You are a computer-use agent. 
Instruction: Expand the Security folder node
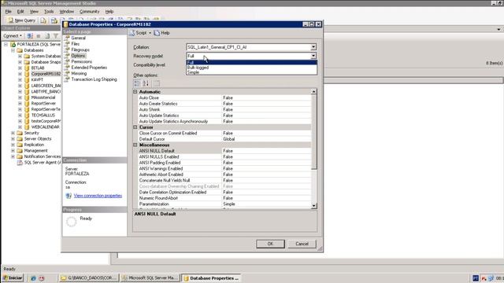tap(13, 133)
